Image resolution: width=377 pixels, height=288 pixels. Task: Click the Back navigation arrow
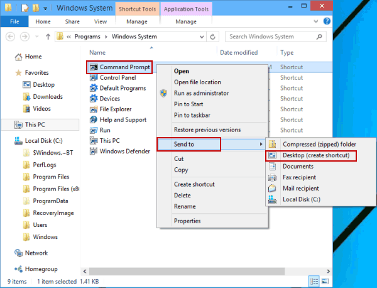10,36
